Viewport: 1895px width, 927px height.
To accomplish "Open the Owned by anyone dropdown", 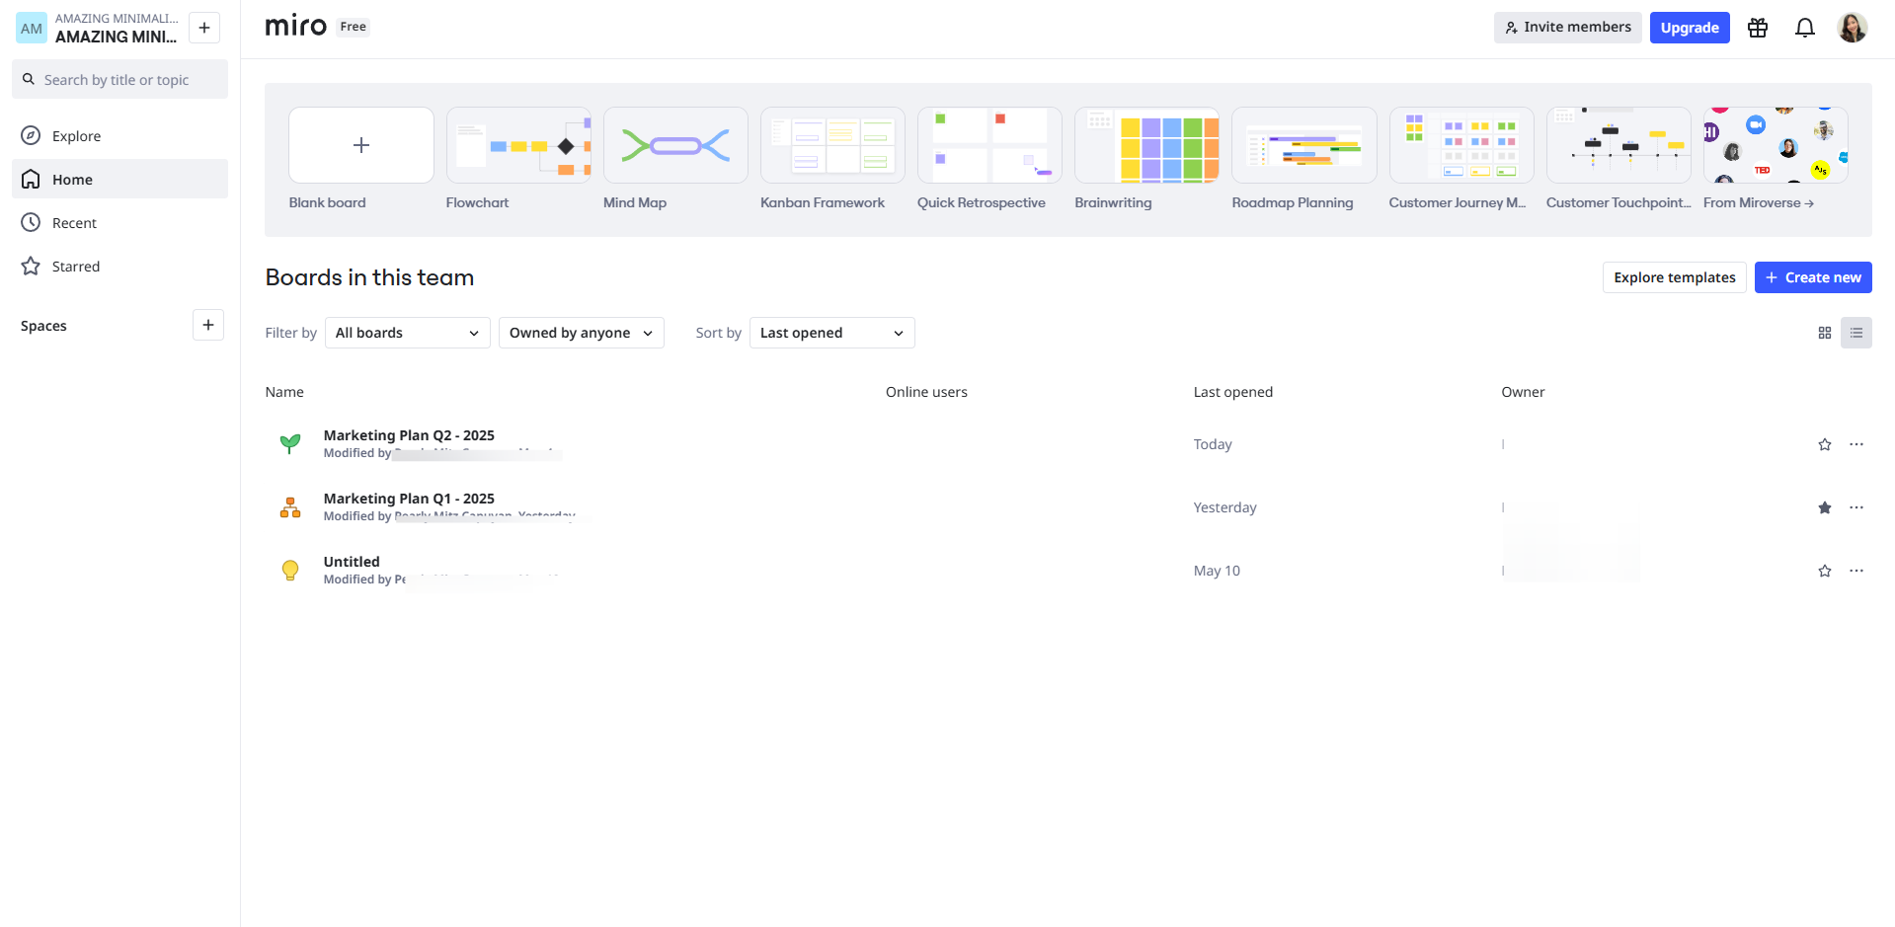I will tap(581, 333).
